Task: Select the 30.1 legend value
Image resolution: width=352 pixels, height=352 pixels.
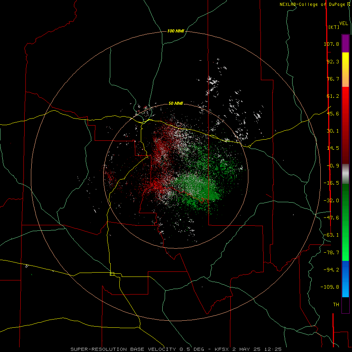Action: click(333, 131)
